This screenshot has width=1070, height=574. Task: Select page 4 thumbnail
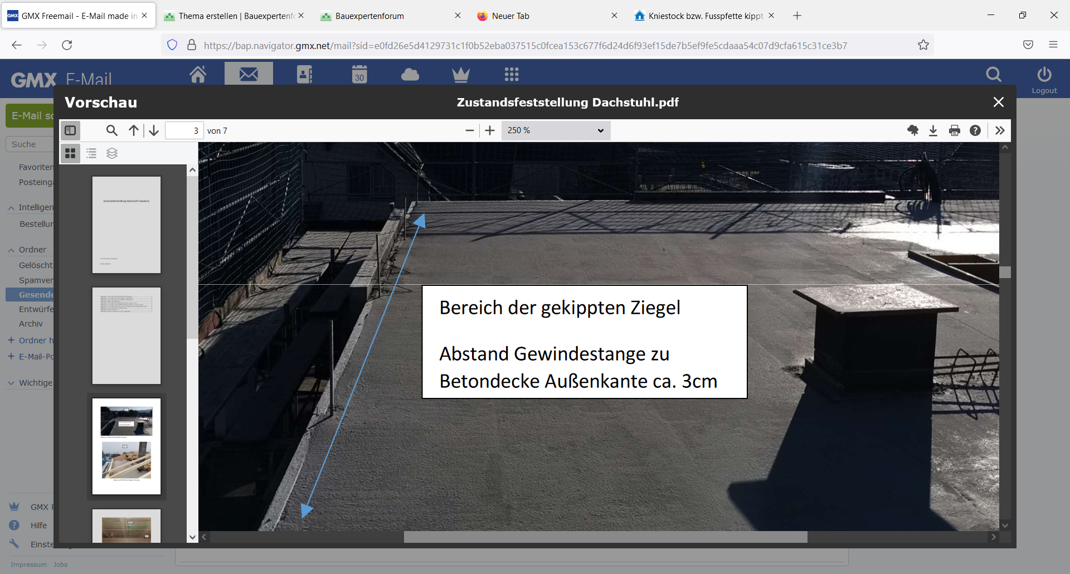click(x=127, y=525)
